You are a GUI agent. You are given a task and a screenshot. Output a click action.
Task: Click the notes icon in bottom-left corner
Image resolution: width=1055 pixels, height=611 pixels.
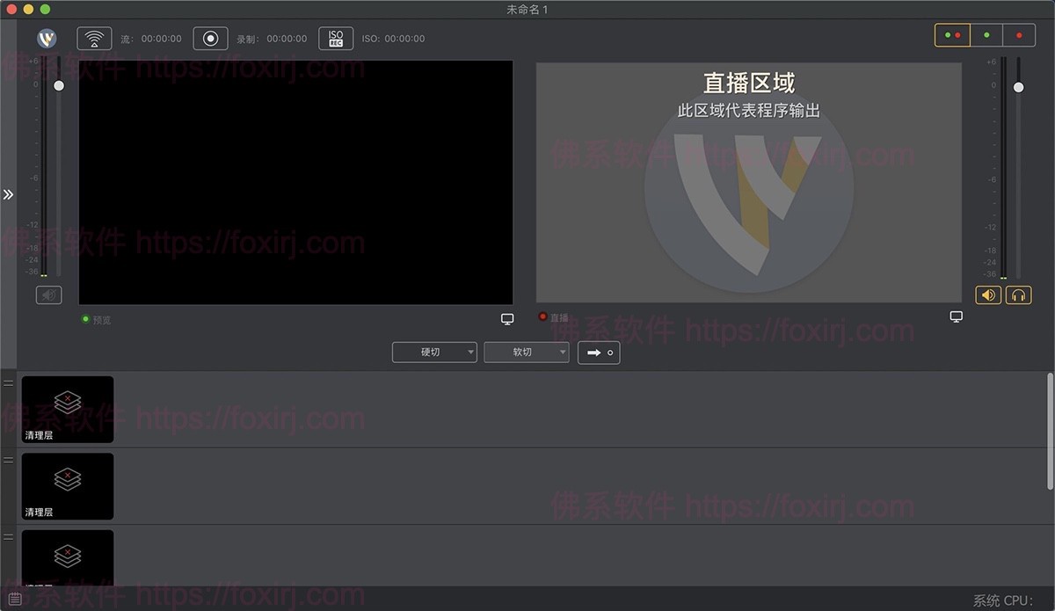click(14, 600)
